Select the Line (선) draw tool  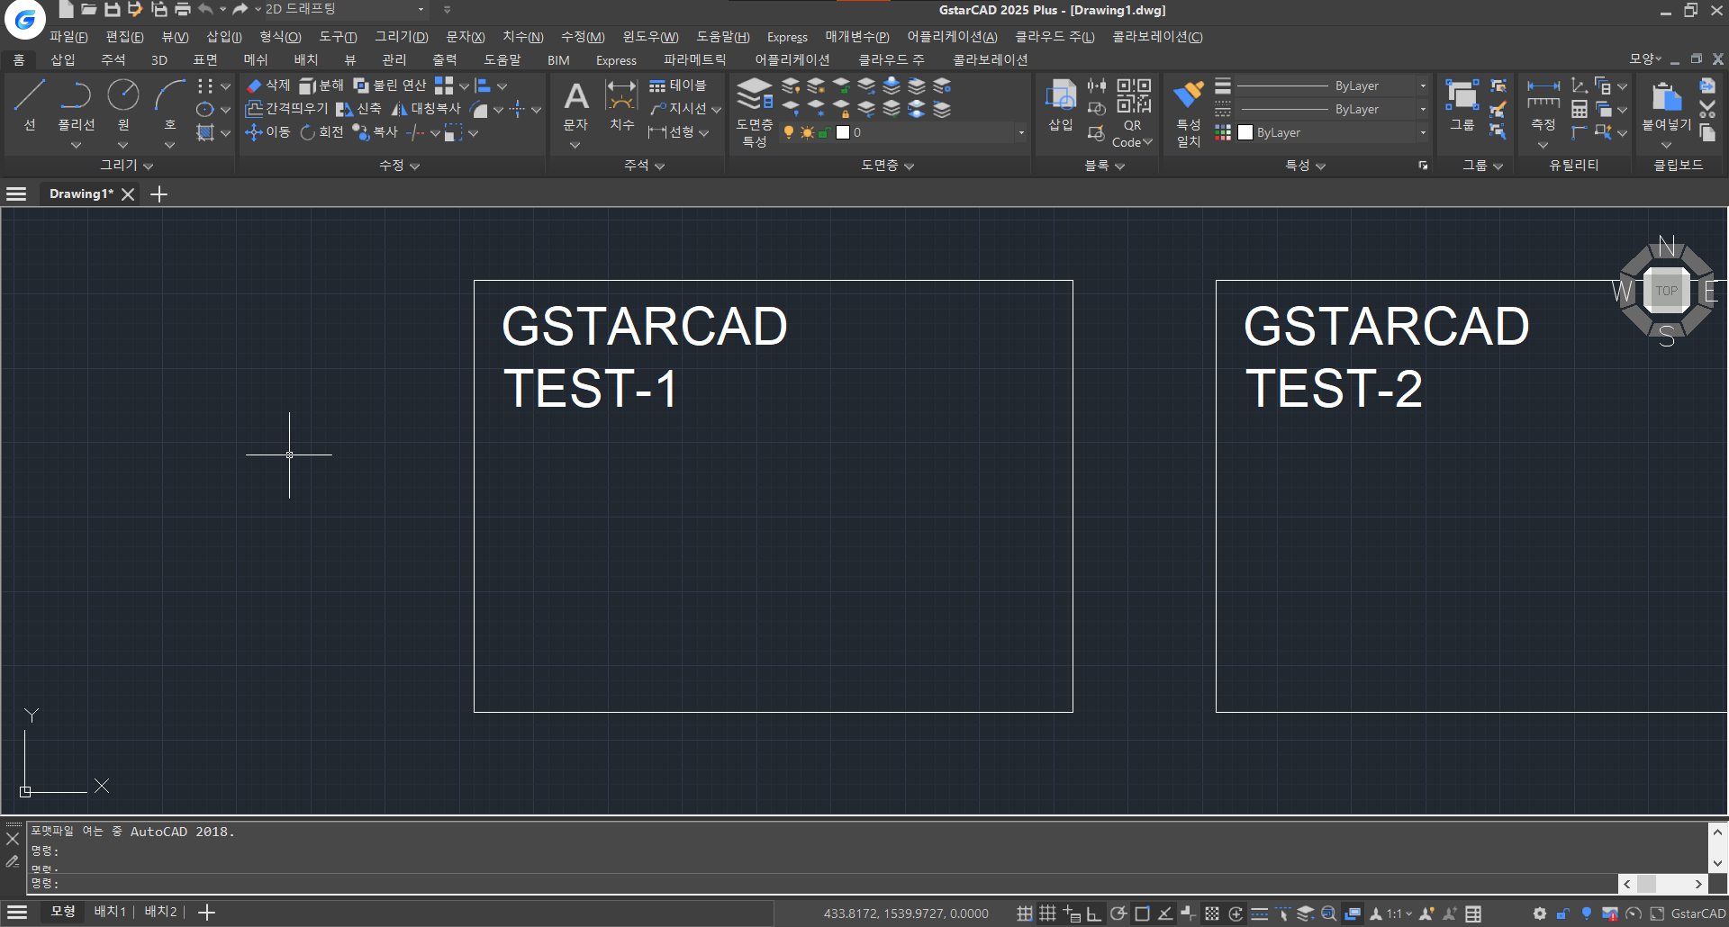coord(30,106)
